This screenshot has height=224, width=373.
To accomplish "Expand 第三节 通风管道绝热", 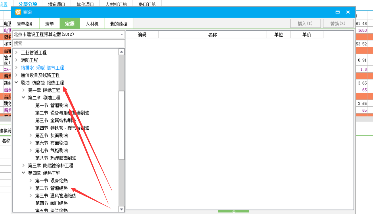I will (31, 195).
